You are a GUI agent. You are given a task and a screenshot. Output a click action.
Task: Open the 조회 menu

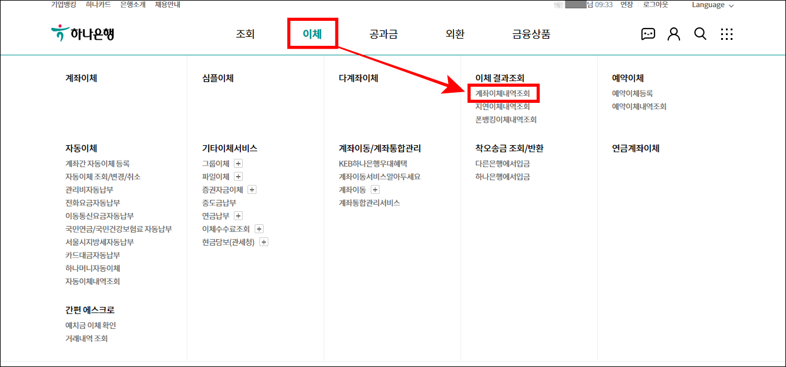click(244, 34)
